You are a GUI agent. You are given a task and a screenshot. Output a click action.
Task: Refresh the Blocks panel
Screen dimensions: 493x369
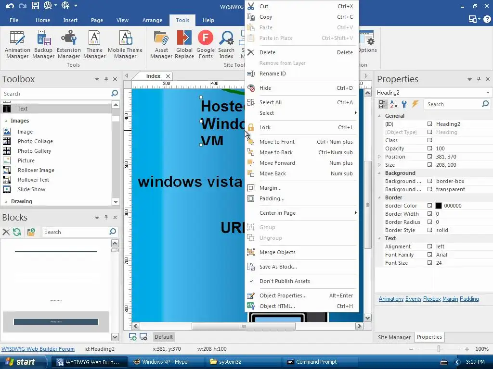(17, 232)
